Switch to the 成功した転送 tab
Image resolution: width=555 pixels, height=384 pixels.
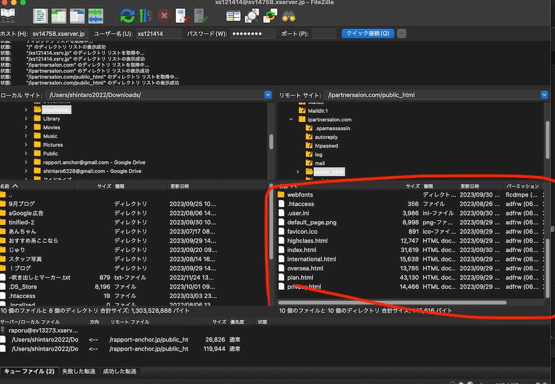(x=120, y=371)
